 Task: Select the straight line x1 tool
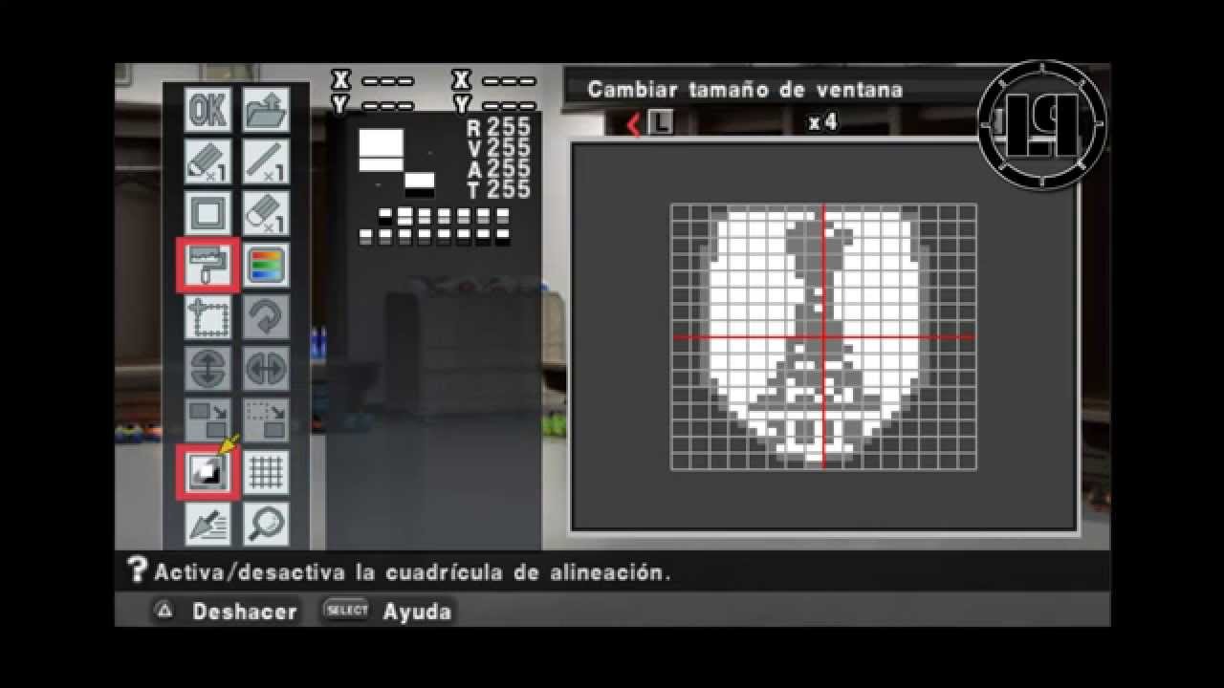coord(266,161)
